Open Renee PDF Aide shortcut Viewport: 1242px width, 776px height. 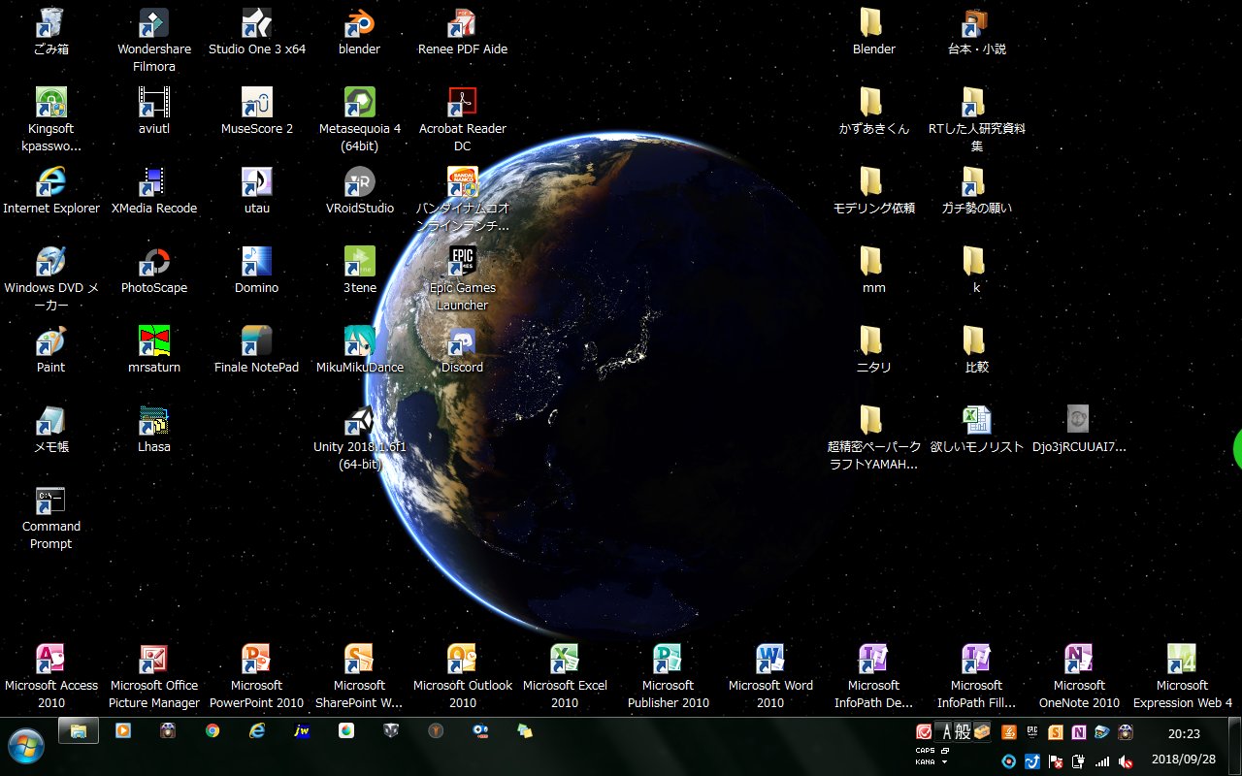pos(463,31)
